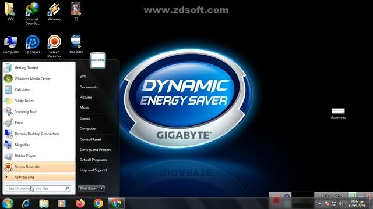Expand All Programs in the Start menu
Viewport: 373px width, 209px height.
point(39,177)
